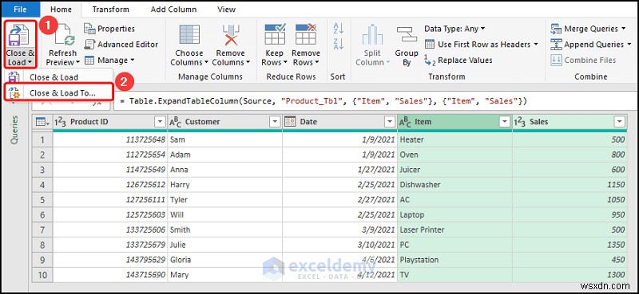This screenshot has height=294, width=639.
Task: Choose Close & Load from the dropdown menu
Action: tap(58, 77)
